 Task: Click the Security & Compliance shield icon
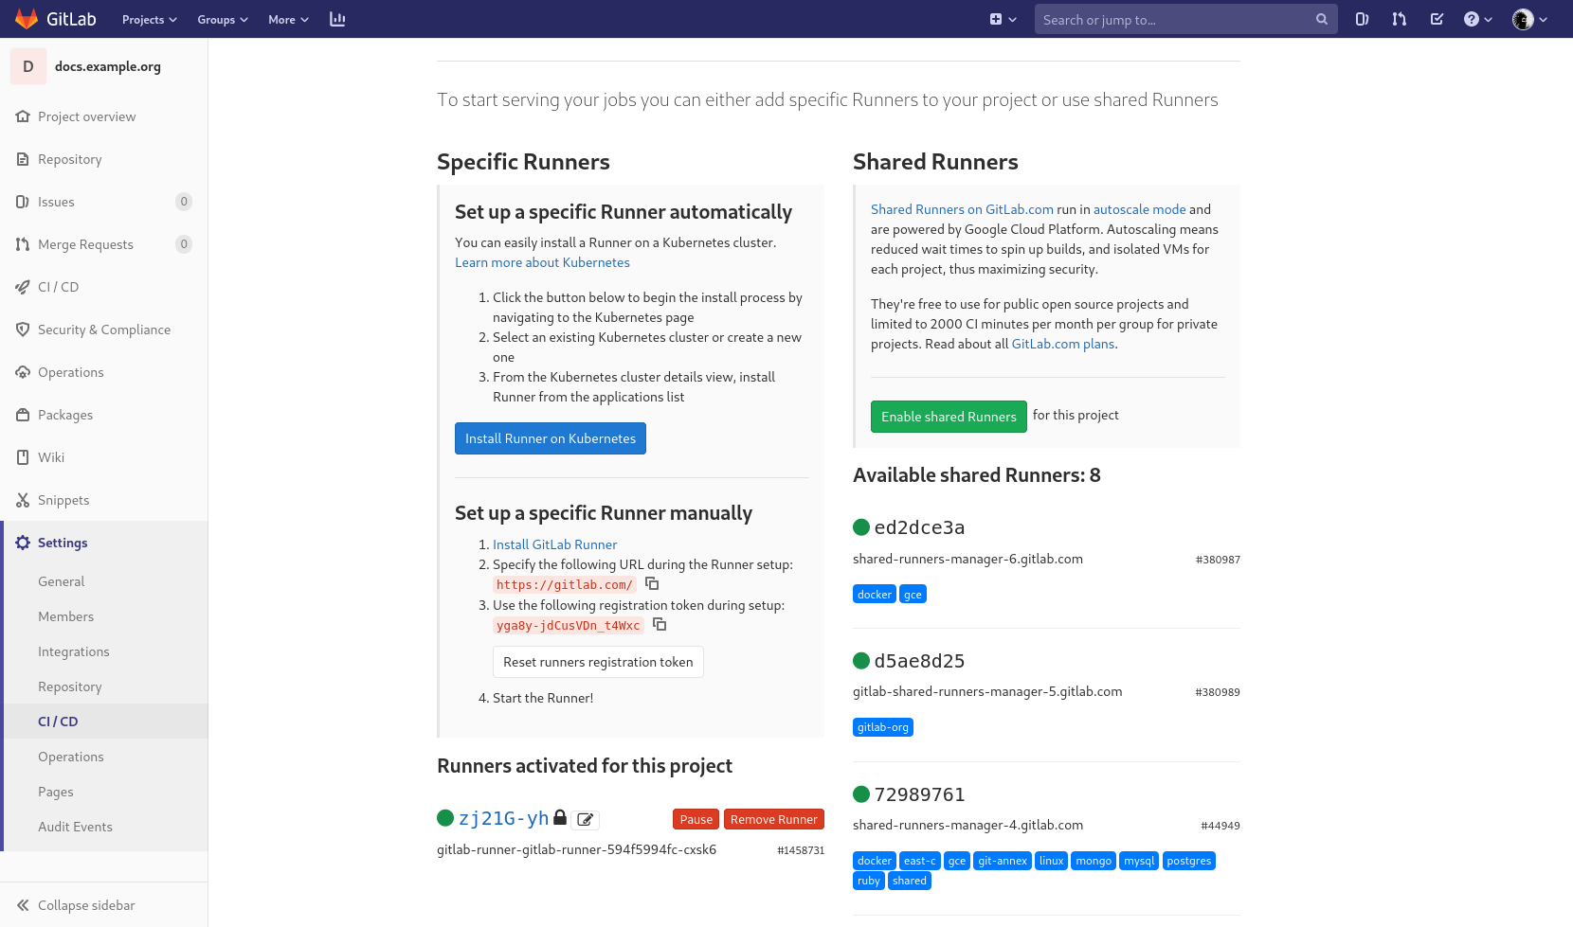coord(23,330)
